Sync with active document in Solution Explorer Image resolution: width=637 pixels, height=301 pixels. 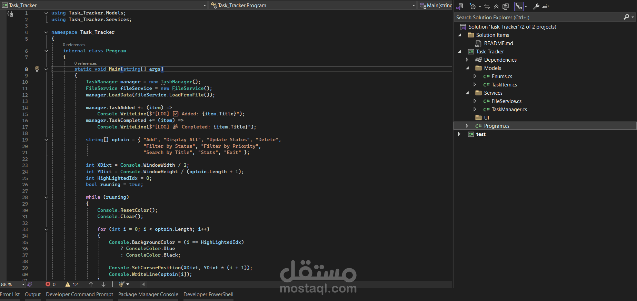[487, 6]
